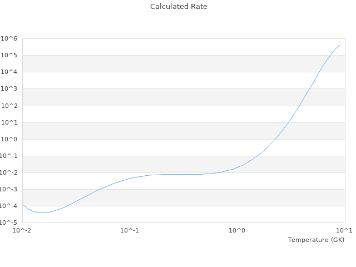The image size is (356, 267).
Task: Click the 10^0 label on the x-axis
Action: tap(238, 230)
